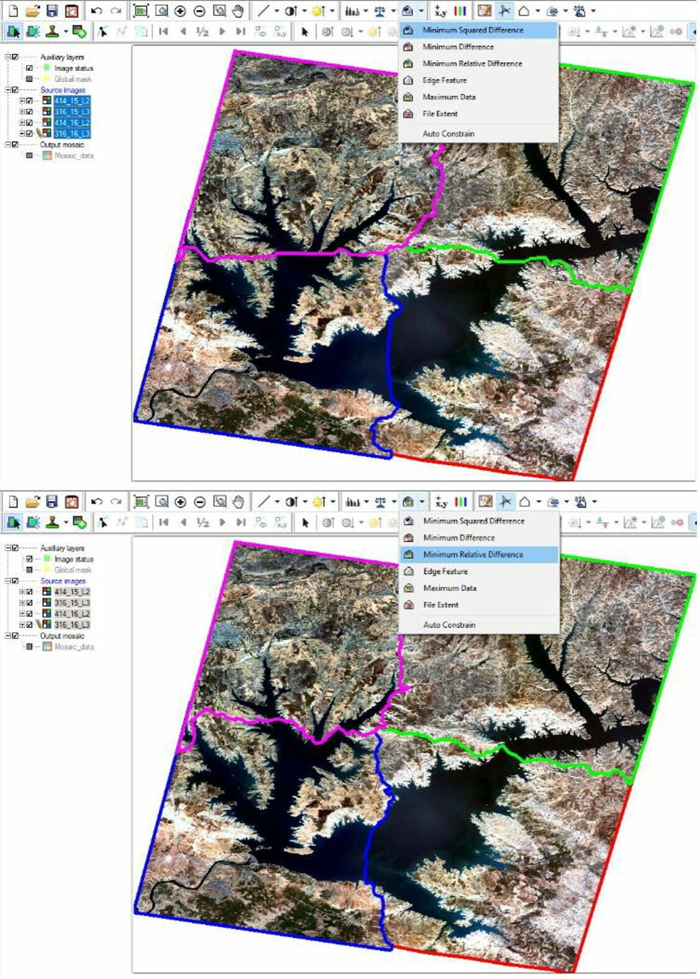Screen dimensions: 700x979
Task: Select 316_16_L3 layer in upper tree
Action: click(72, 134)
